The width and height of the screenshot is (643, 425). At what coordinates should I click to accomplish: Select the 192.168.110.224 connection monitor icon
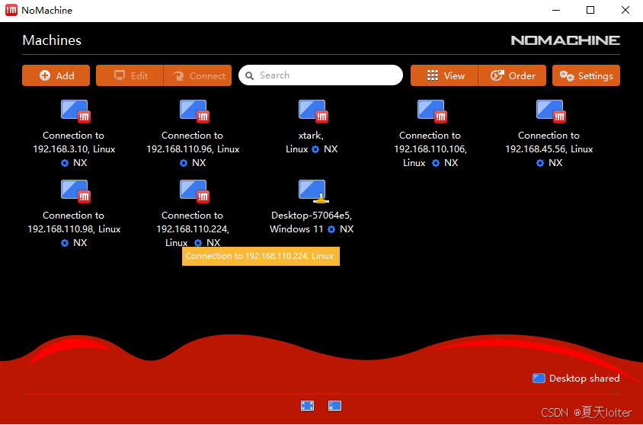click(x=194, y=191)
